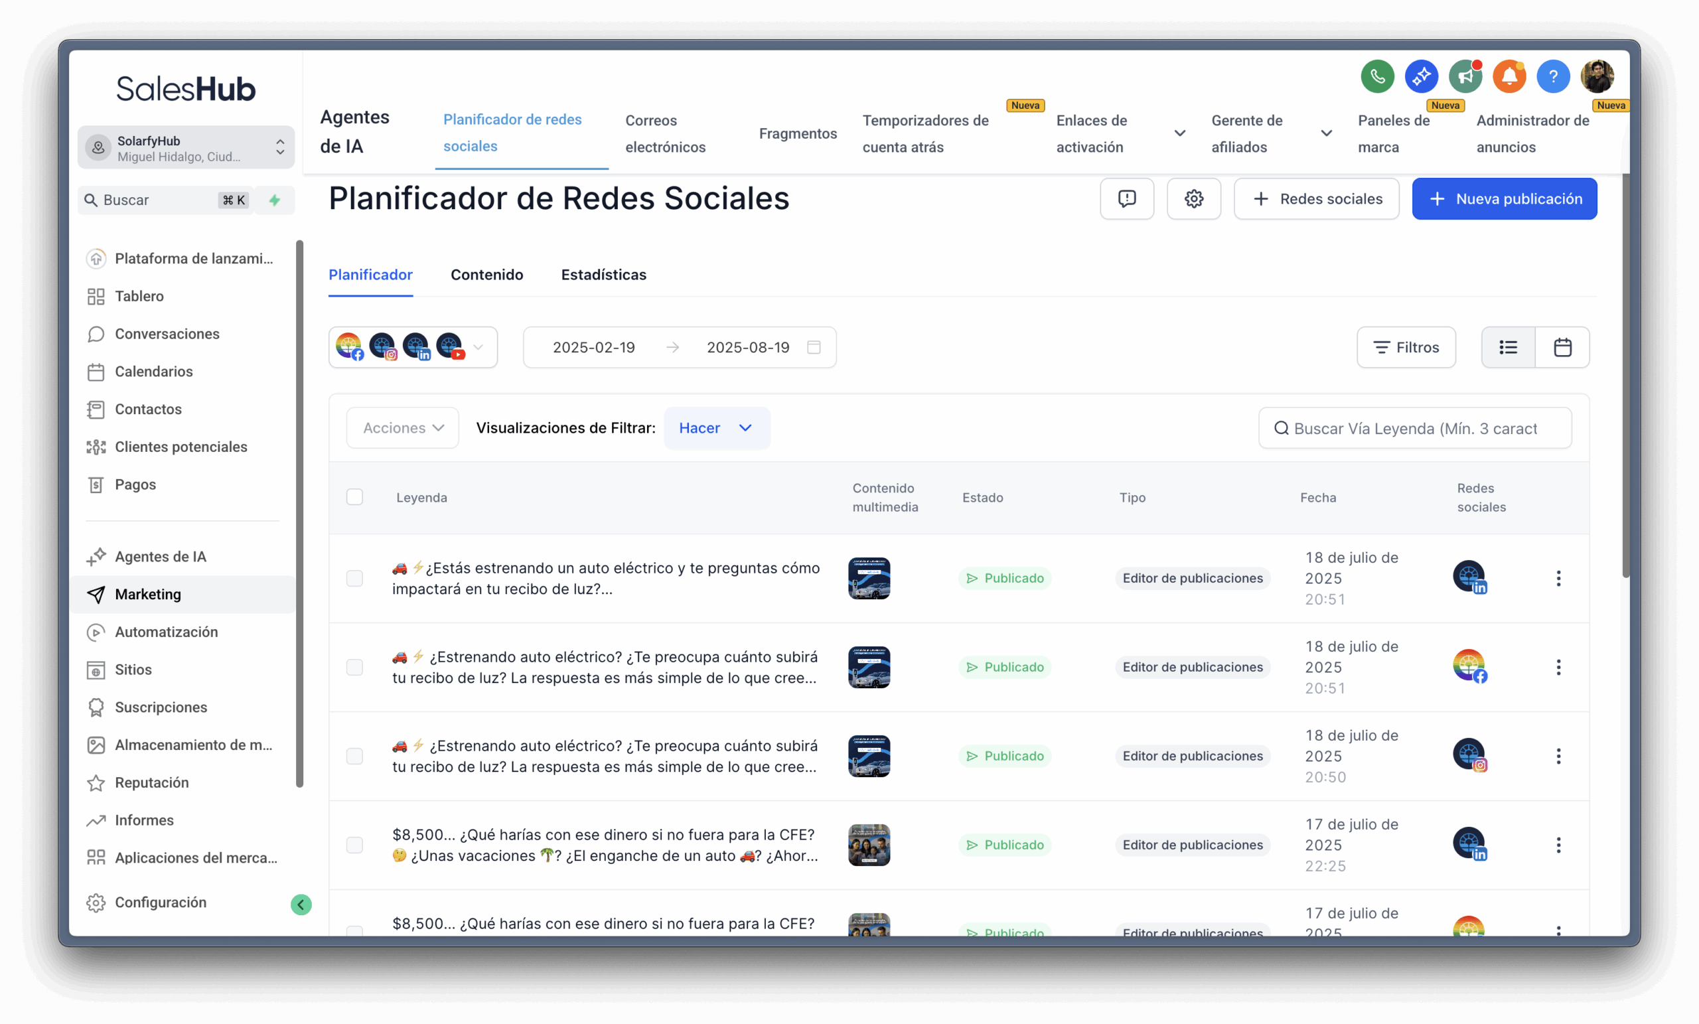
Task: Click the electric car post thumbnail image
Action: pos(868,579)
